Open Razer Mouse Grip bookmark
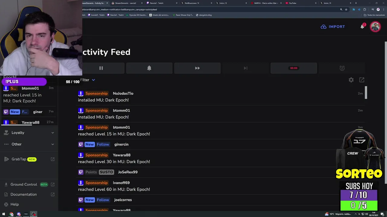 (183, 15)
